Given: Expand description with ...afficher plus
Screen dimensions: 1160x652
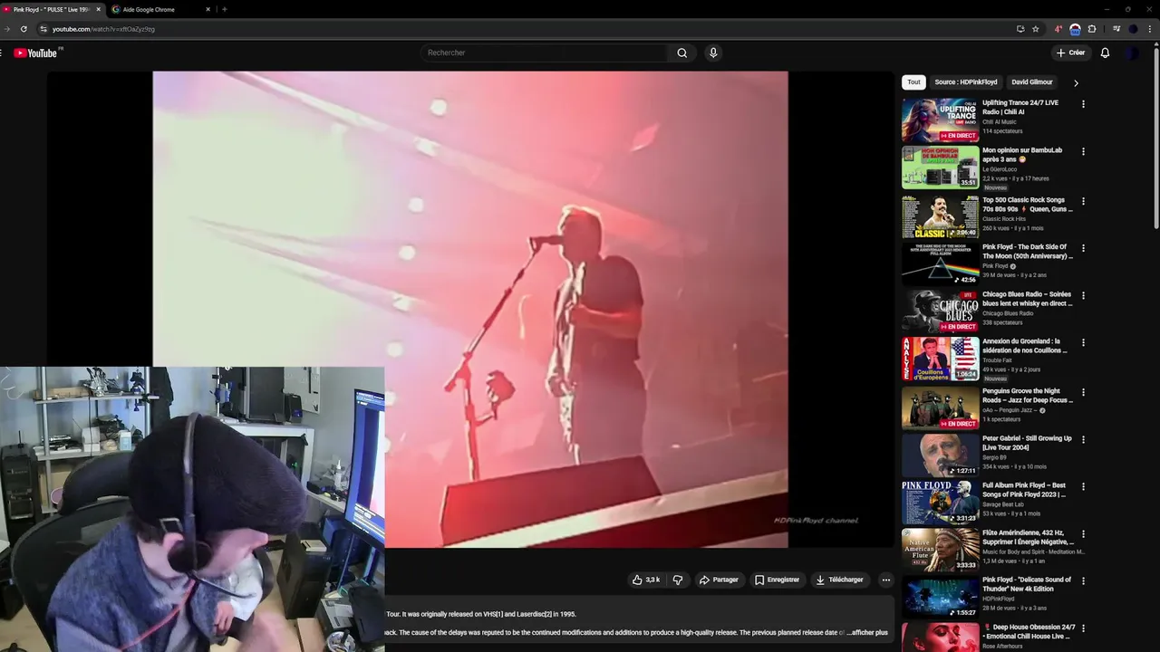Looking at the screenshot, I should 868,633.
